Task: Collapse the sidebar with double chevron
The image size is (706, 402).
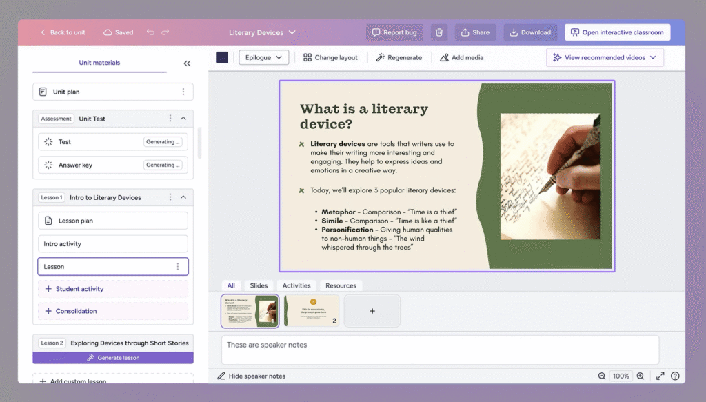Action: tap(187, 63)
